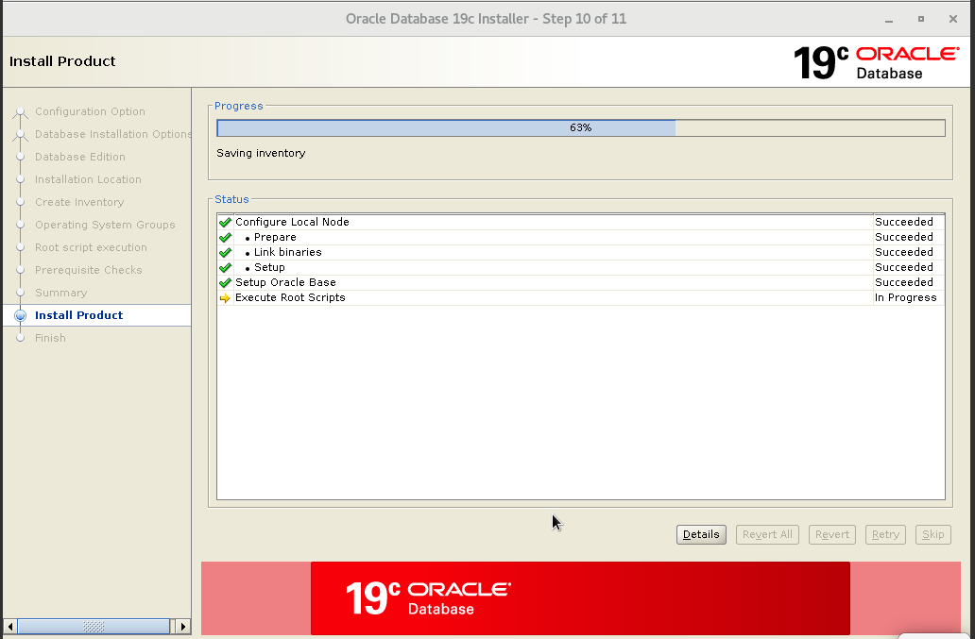Click the Skip button
The height and width of the screenshot is (639, 975).
932,534
